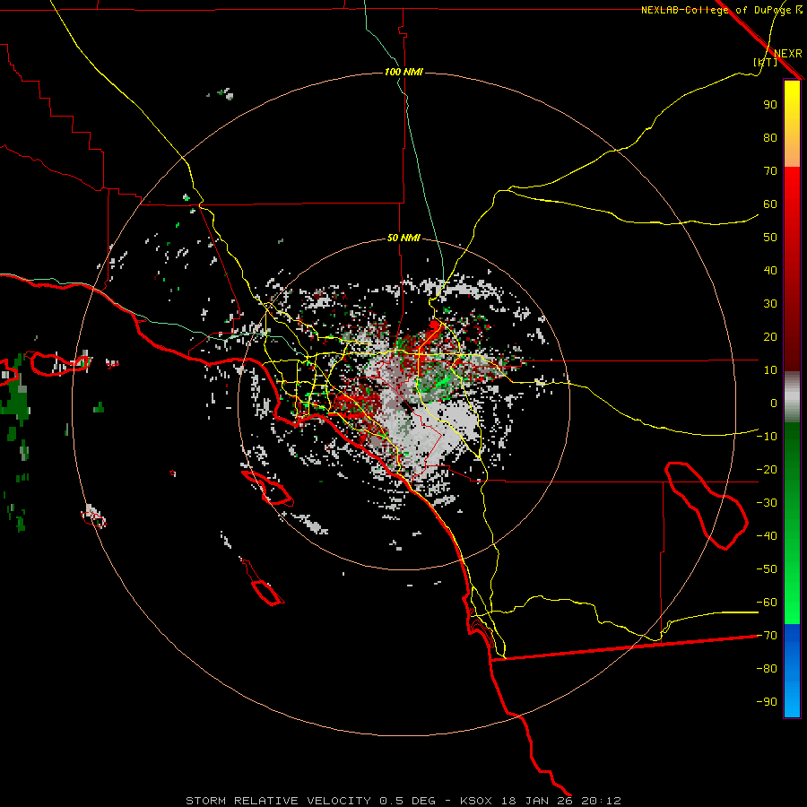The height and width of the screenshot is (807, 807).
Task: Click the -40 value on velocity scale
Action: [767, 536]
